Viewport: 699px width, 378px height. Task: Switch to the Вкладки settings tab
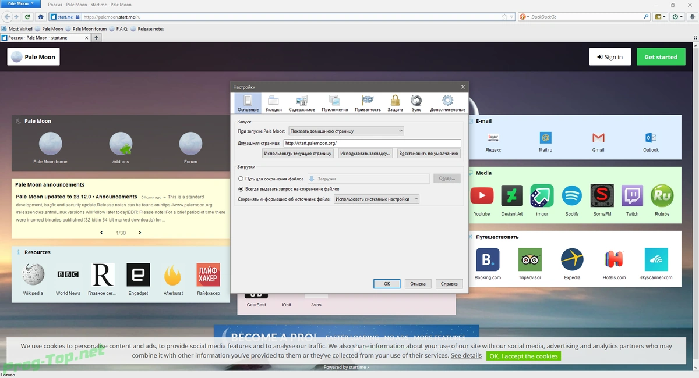(x=273, y=104)
